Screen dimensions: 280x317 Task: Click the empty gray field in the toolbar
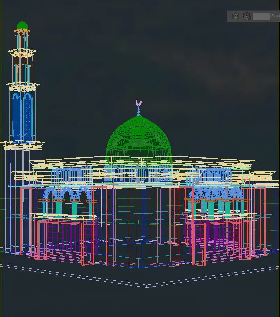click(261, 16)
